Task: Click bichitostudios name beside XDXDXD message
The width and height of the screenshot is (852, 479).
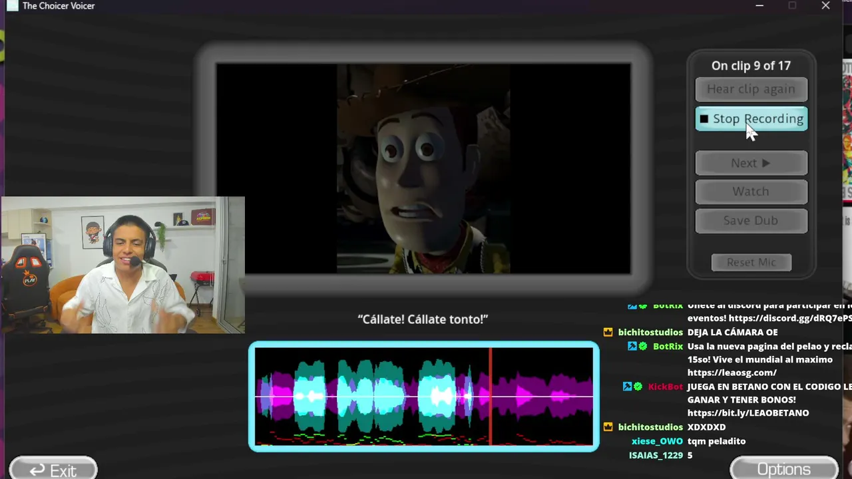Action: 650,427
